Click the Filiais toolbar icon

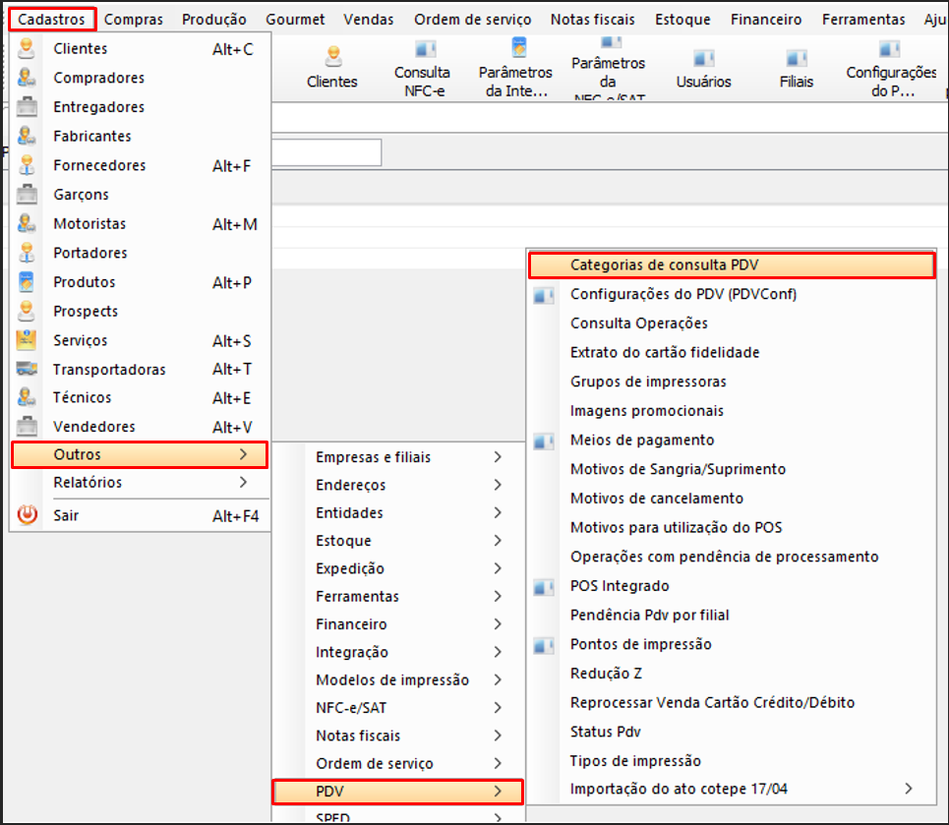click(797, 58)
